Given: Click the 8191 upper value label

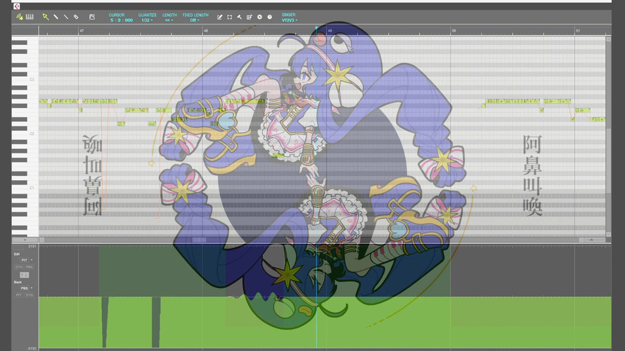Looking at the screenshot, I should pos(33,246).
